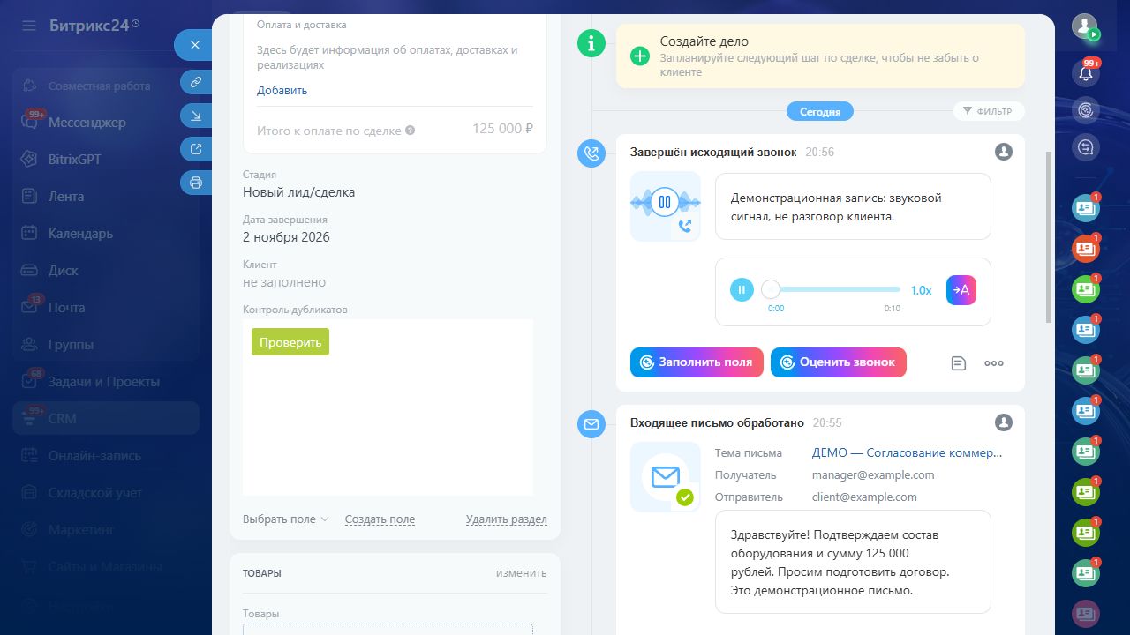The image size is (1130, 635).
Task: Click the Создать поле link
Action: [380, 519]
